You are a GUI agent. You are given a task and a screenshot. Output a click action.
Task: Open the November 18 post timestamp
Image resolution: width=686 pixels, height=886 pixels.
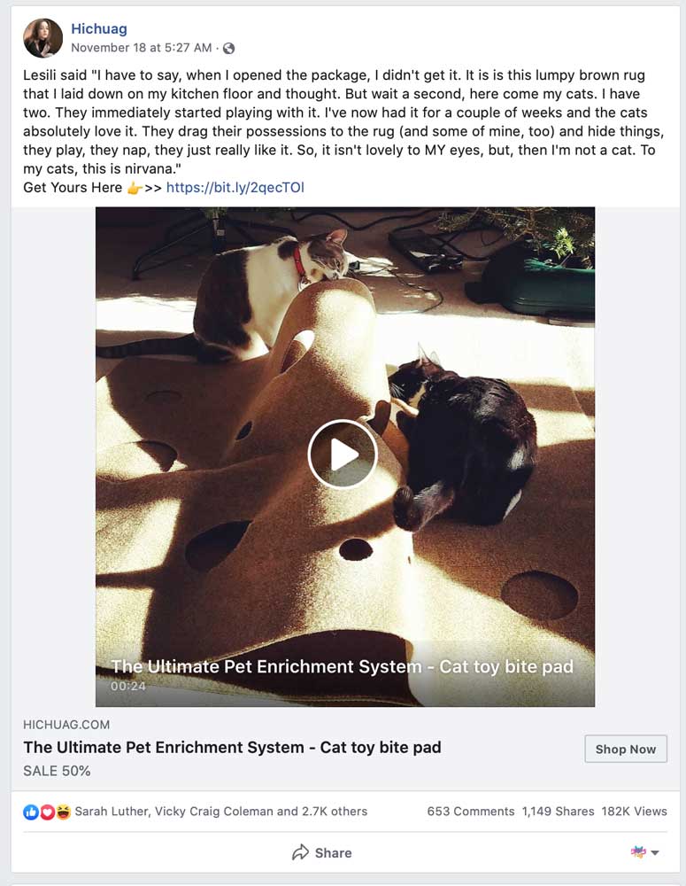tap(141, 48)
